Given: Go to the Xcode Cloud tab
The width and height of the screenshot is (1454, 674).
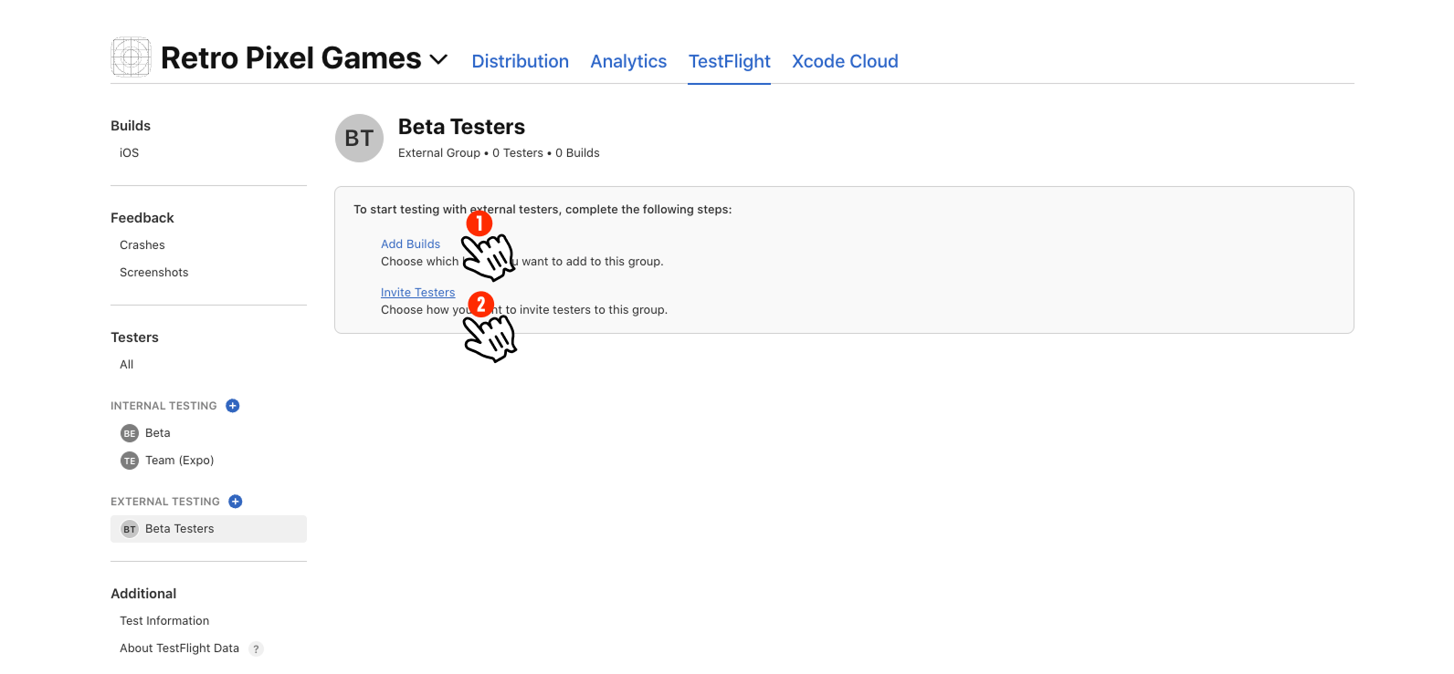Looking at the screenshot, I should coord(845,61).
